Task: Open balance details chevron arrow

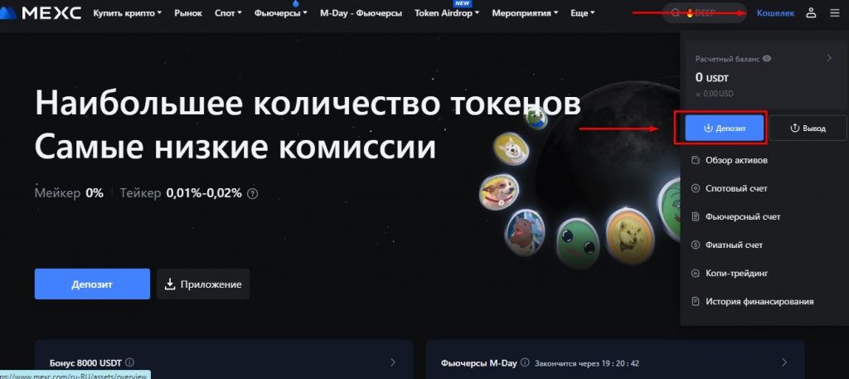Action: click(x=829, y=58)
